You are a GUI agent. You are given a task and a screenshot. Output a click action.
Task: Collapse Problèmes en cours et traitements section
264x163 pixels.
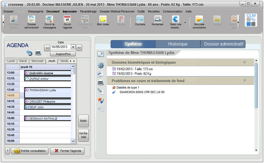pos(245,81)
